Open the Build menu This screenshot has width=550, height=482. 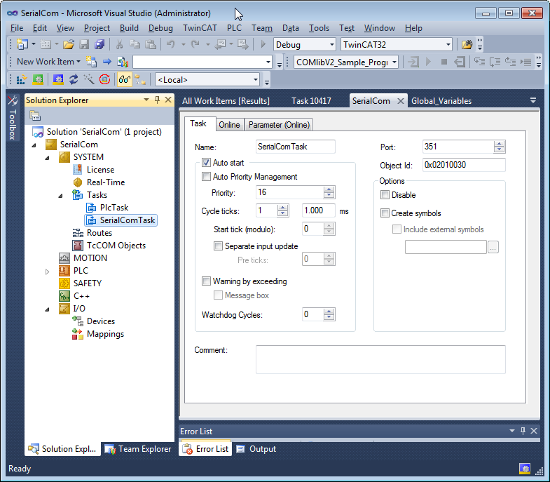tap(129, 28)
